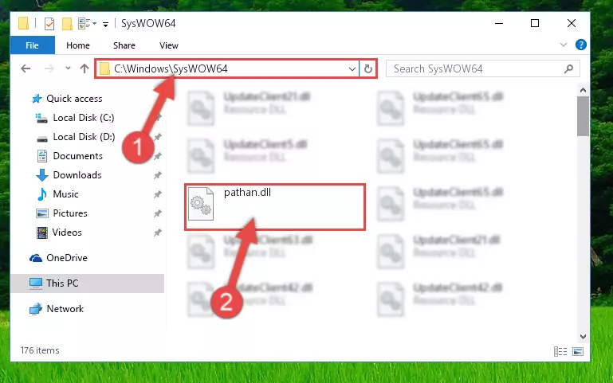Viewport: 613px width, 383px height.
Task: Close the SysWOW64 window
Action: point(572,23)
